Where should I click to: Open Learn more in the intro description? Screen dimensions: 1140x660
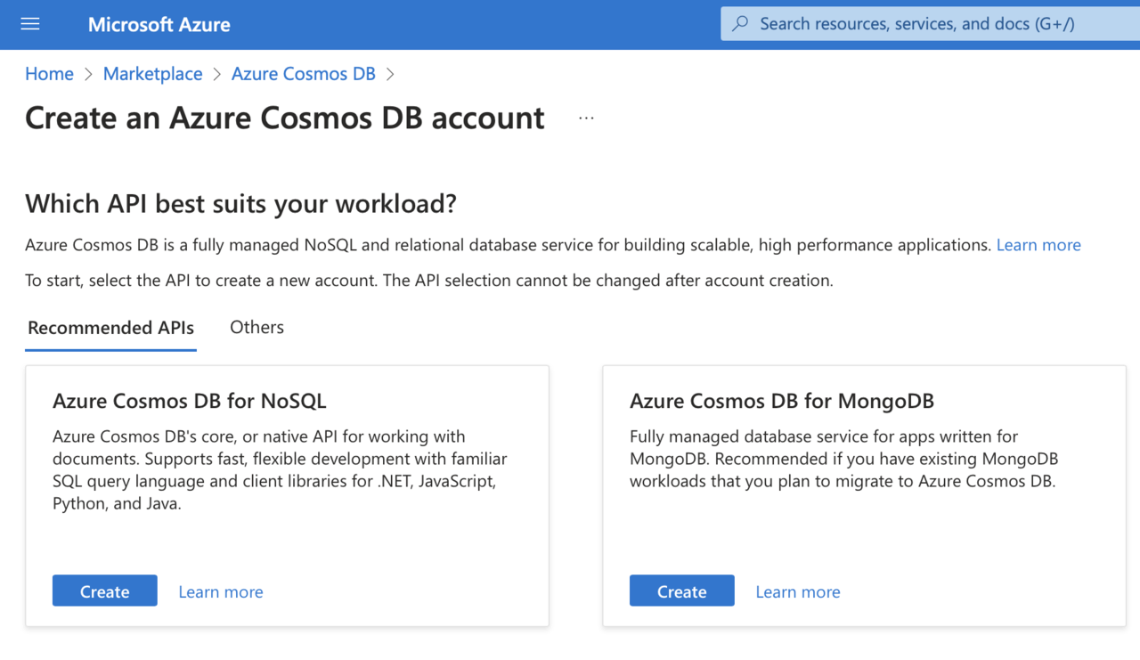(1038, 245)
